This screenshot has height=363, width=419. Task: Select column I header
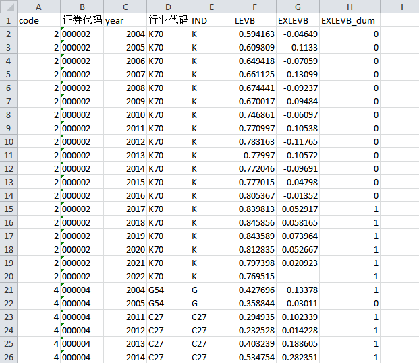pyautogui.click(x=399, y=7)
